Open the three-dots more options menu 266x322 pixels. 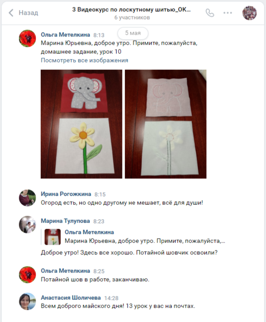(x=227, y=13)
